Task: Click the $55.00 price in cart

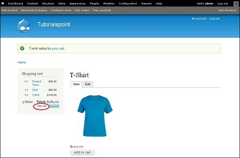Action: coord(52,90)
